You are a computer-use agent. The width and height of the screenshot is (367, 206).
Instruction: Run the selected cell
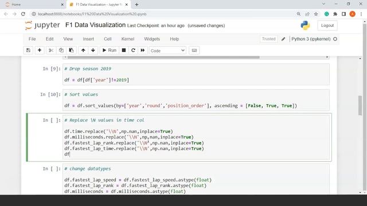coord(110,50)
